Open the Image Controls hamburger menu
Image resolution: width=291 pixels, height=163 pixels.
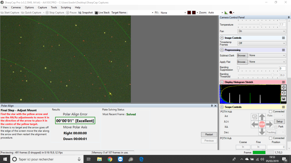coord(283,38)
